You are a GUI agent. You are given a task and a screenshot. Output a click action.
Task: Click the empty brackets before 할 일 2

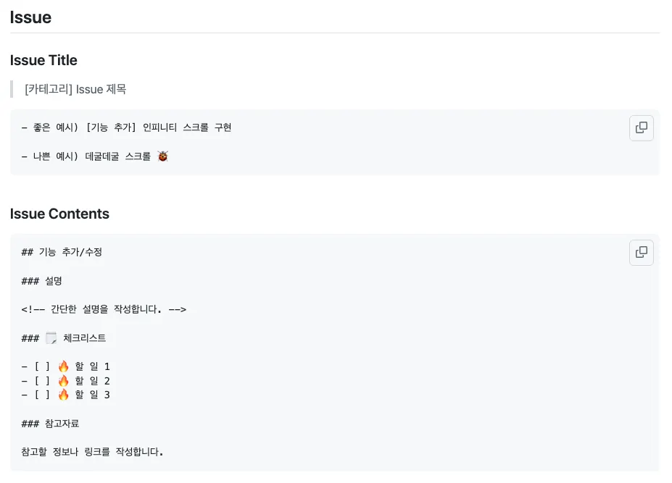pos(42,381)
